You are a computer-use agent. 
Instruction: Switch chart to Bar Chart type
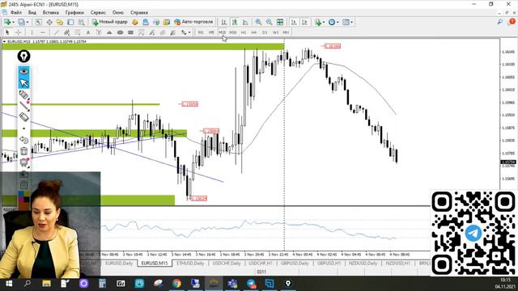(224, 22)
